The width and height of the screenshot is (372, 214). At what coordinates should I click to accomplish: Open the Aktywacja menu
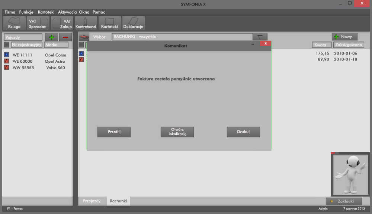point(67,12)
